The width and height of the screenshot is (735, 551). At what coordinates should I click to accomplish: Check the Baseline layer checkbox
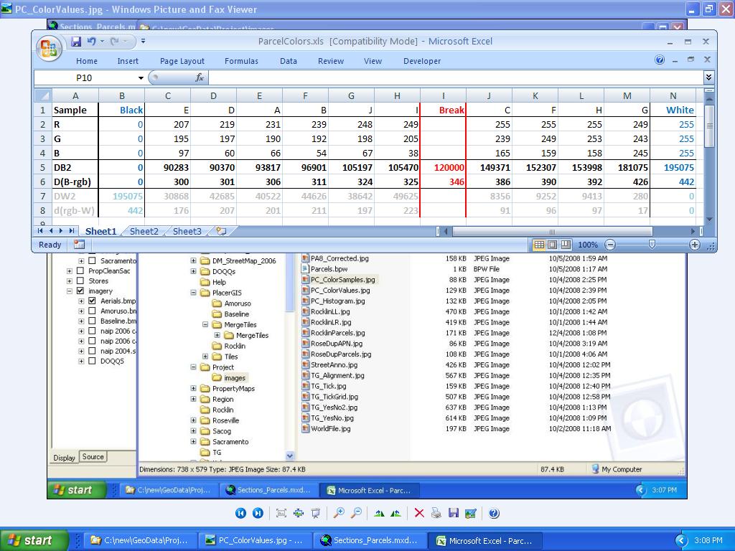[93, 321]
